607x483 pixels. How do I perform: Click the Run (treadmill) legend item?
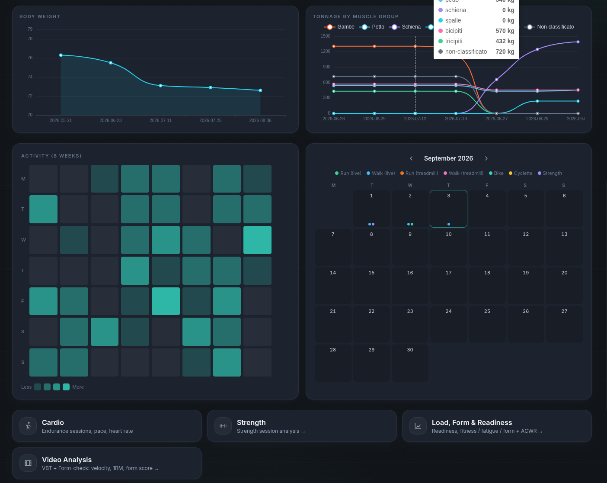[x=419, y=173]
